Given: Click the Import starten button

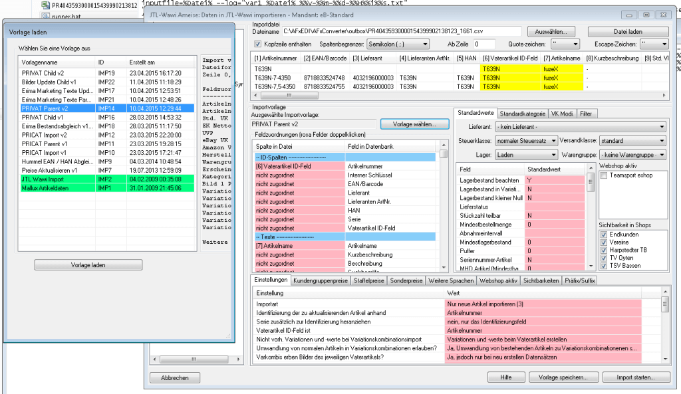Looking at the screenshot, I should click(x=634, y=377).
